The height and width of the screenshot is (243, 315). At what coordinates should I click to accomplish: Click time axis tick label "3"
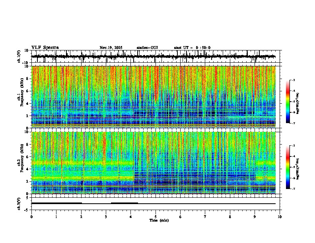click(x=106, y=217)
